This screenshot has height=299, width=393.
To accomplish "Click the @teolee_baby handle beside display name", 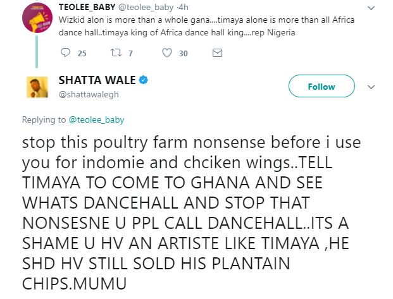I will coord(151,6).
